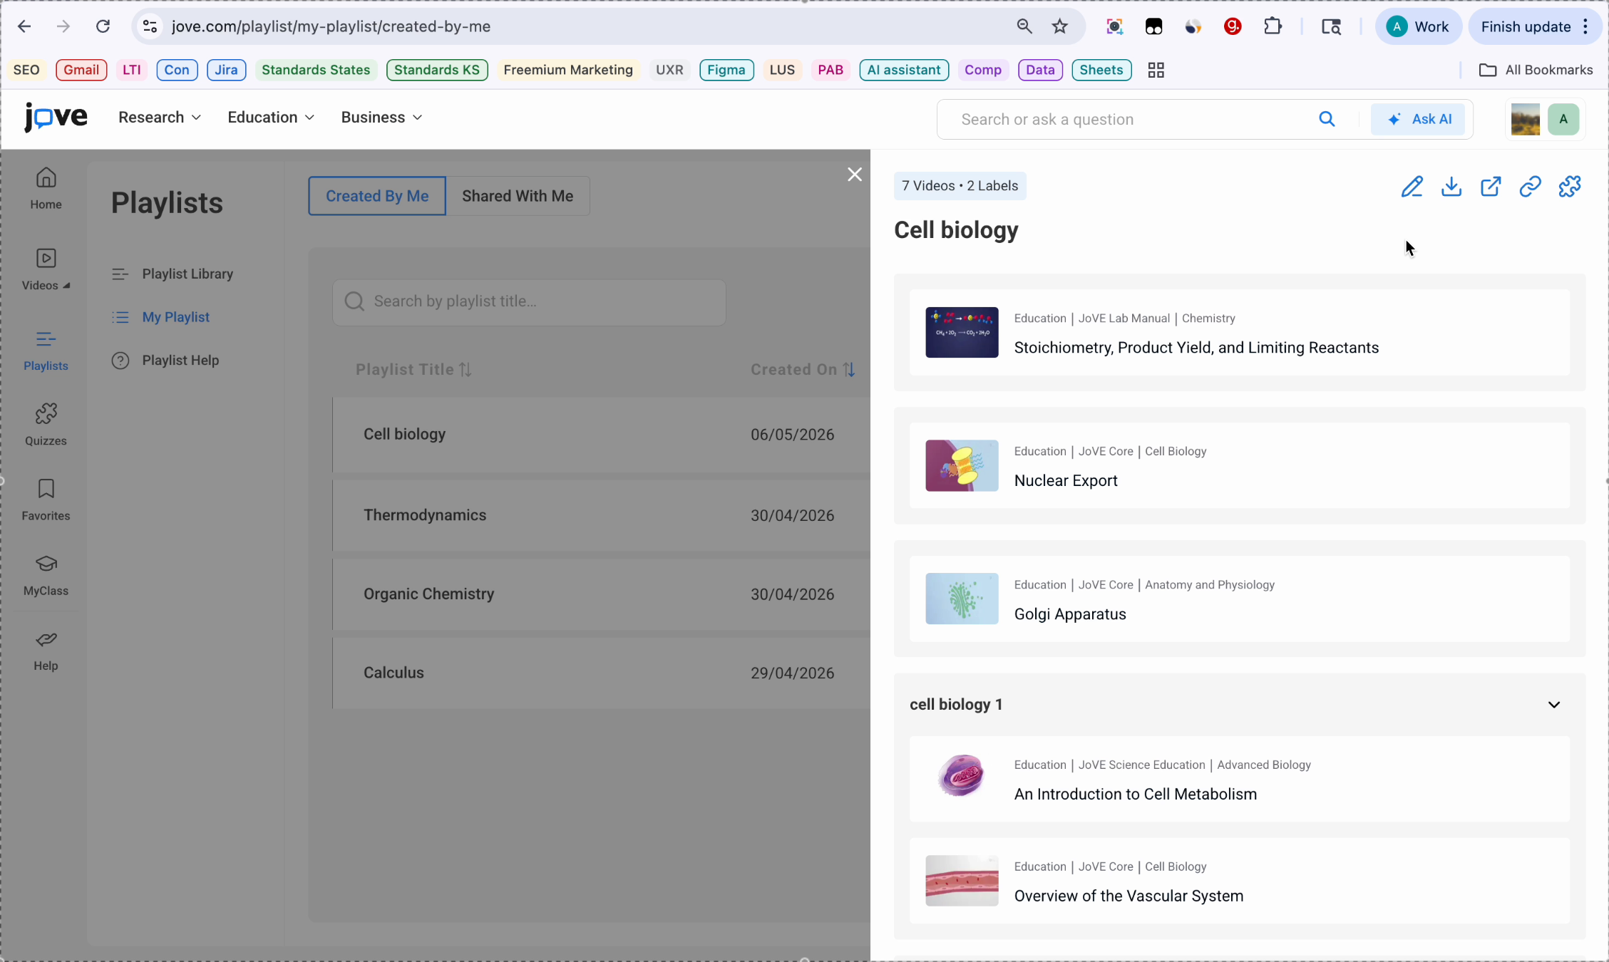Click the Golgi Apparatus thumbnail
This screenshot has width=1609, height=962.
962,599
